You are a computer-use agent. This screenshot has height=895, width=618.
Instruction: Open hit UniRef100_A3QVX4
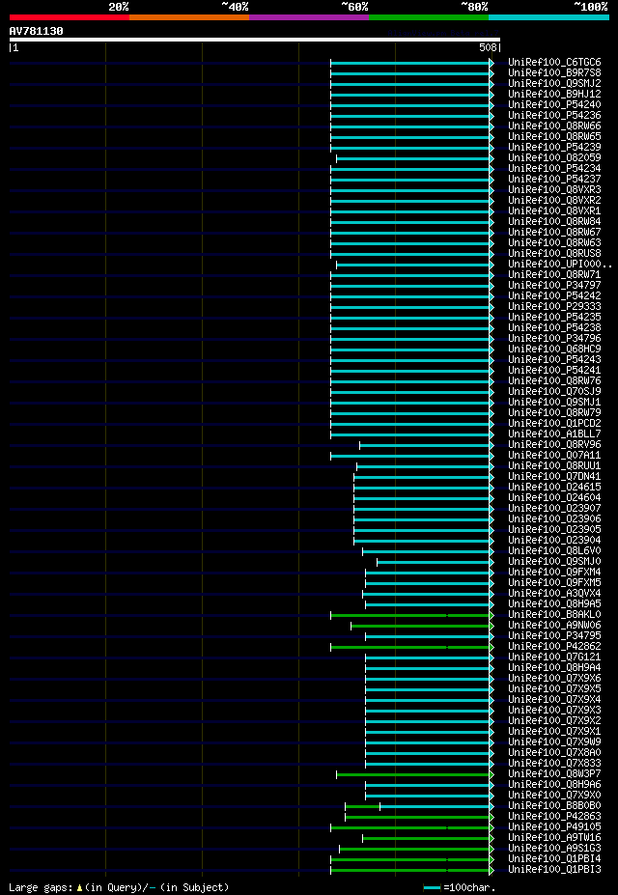pyautogui.click(x=554, y=594)
